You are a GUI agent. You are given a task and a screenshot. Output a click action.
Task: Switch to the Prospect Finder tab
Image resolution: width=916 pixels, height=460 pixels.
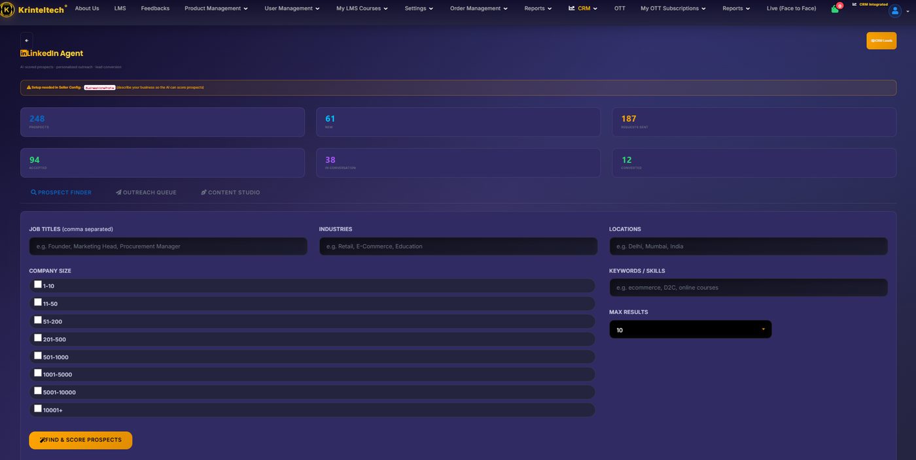click(61, 193)
